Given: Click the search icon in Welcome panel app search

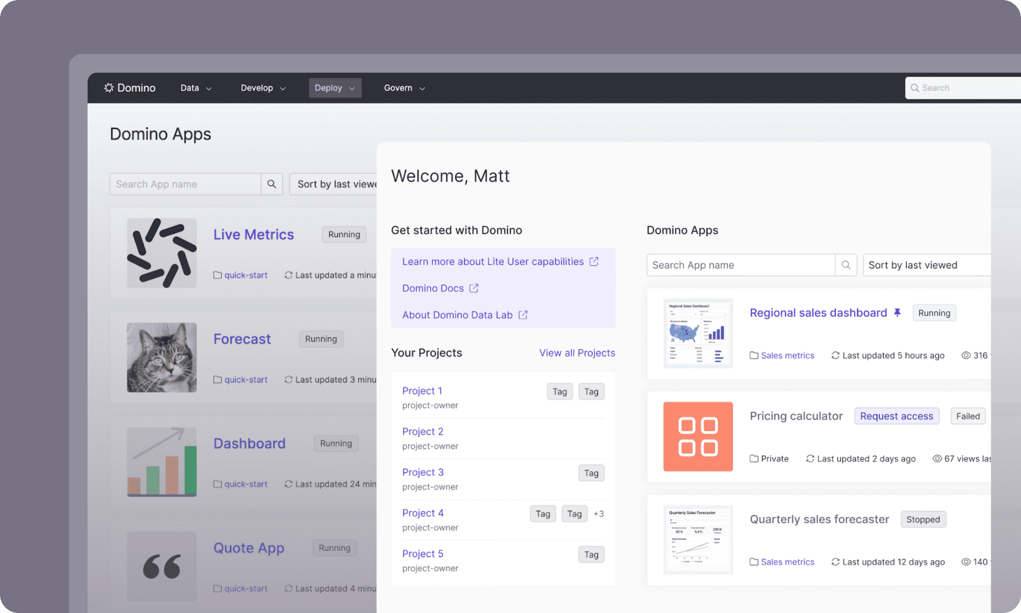Looking at the screenshot, I should click(x=846, y=265).
